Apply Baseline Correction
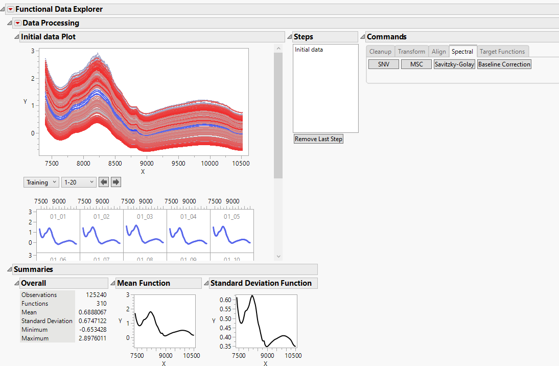Viewport: 559px width, 366px height. (504, 64)
